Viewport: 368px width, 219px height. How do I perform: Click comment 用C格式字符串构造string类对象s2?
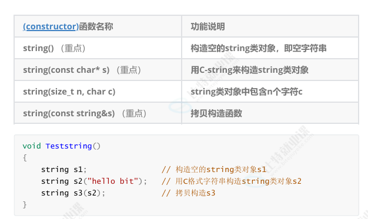232,181
